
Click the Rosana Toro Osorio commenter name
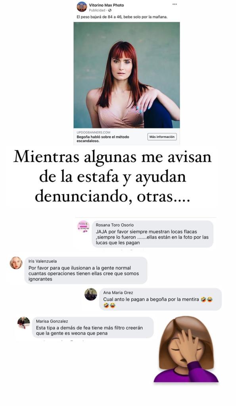click(115, 225)
